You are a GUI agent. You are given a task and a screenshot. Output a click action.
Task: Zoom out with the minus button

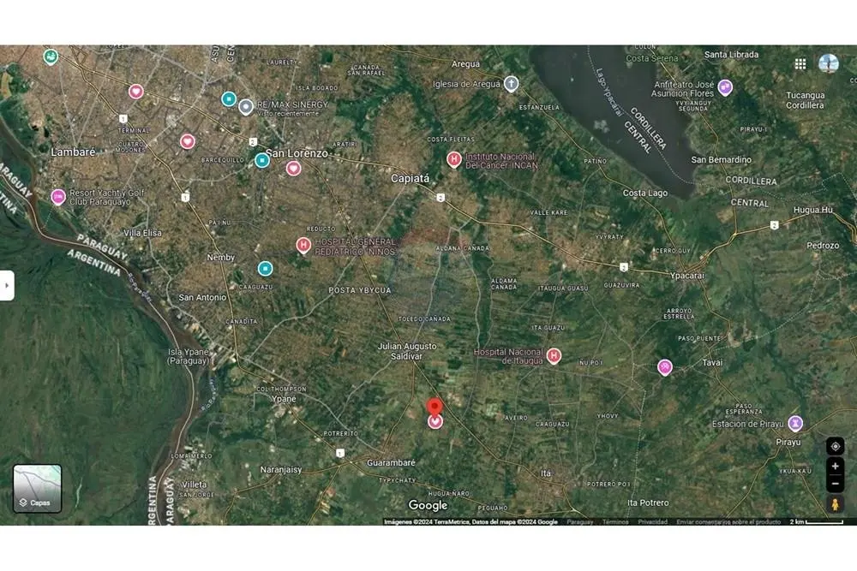tap(835, 484)
